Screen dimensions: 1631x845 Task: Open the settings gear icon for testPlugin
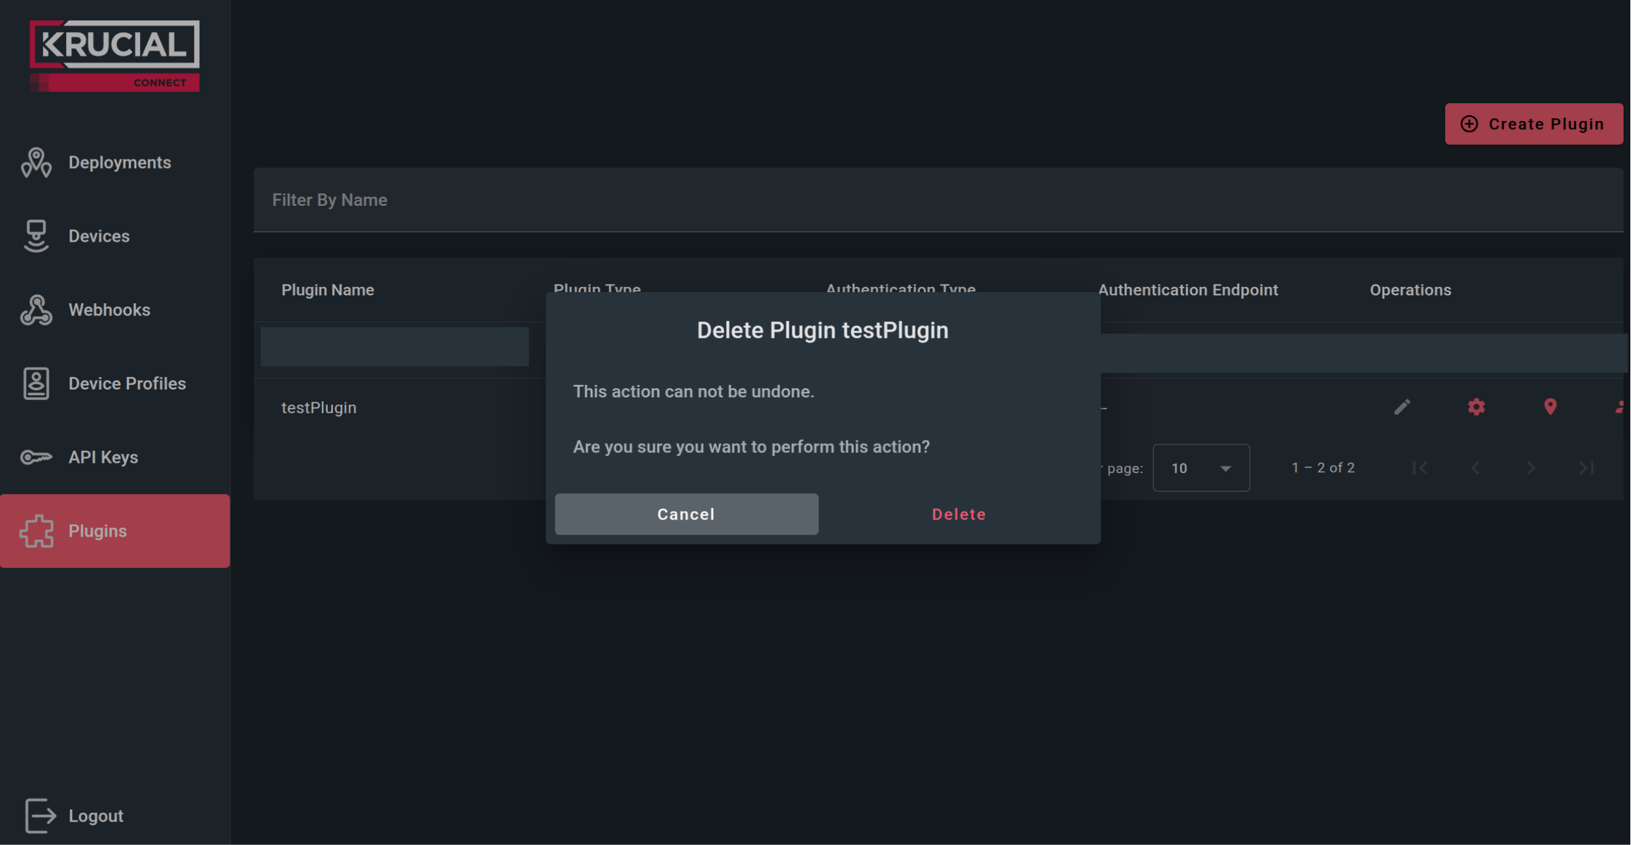pyautogui.click(x=1475, y=407)
